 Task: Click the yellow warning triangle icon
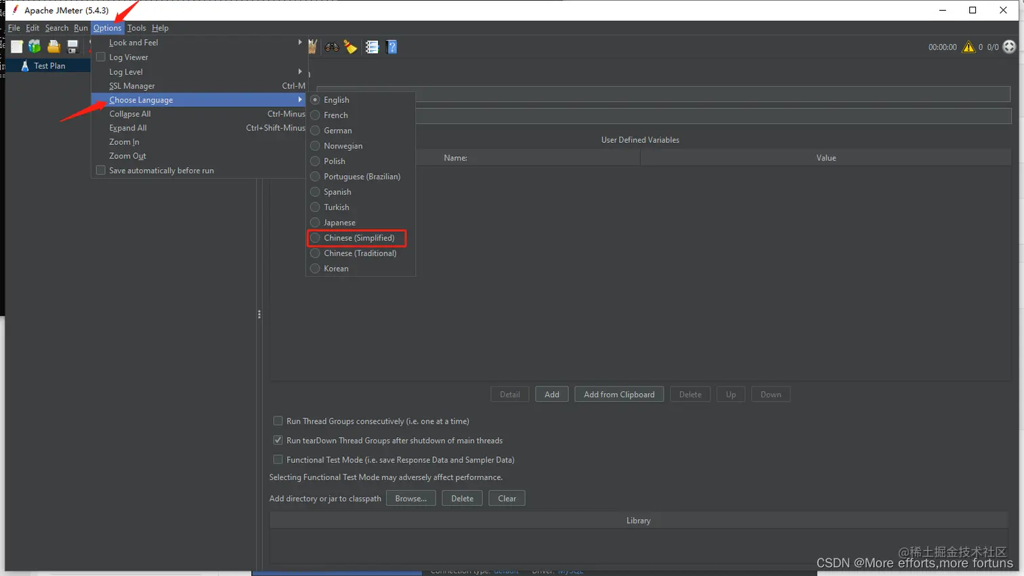pyautogui.click(x=968, y=47)
